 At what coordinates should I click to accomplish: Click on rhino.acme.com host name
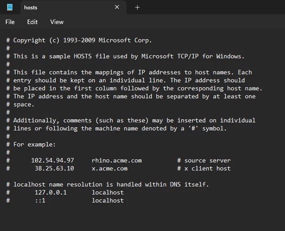(x=117, y=160)
